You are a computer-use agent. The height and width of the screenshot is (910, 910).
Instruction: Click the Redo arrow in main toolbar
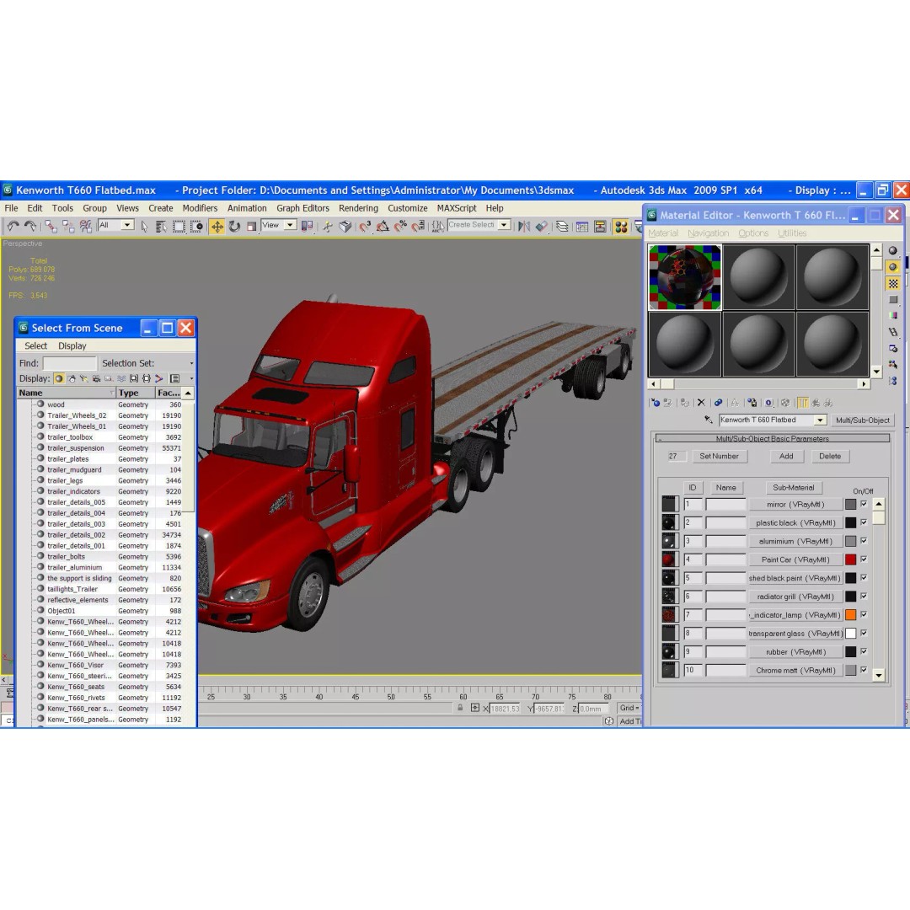[x=30, y=227]
